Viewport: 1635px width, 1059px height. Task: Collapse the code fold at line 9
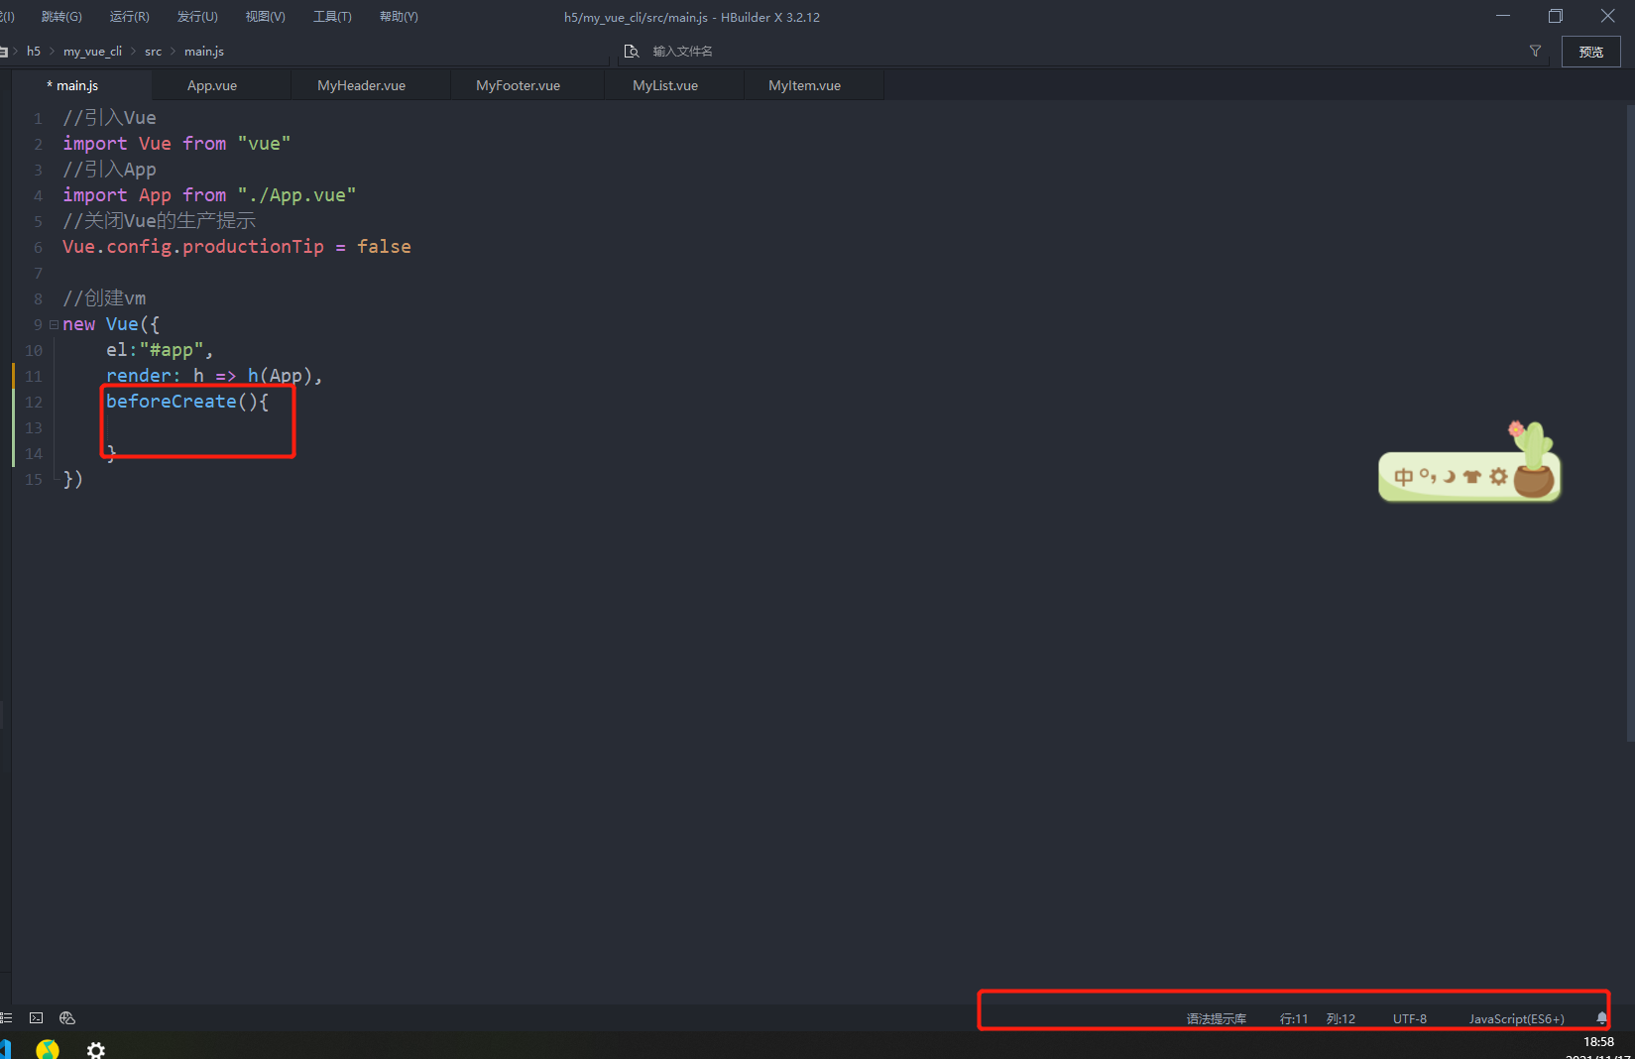54,324
